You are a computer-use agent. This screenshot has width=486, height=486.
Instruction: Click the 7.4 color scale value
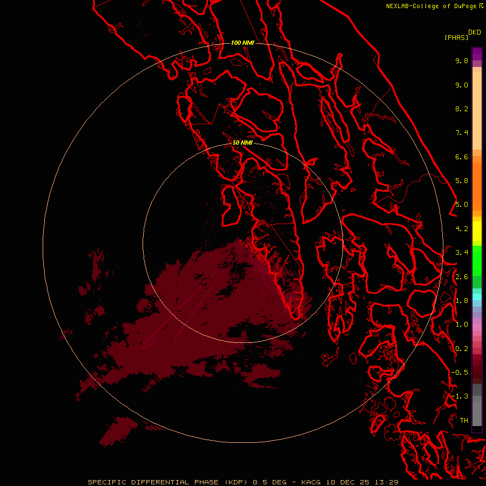tap(462, 133)
